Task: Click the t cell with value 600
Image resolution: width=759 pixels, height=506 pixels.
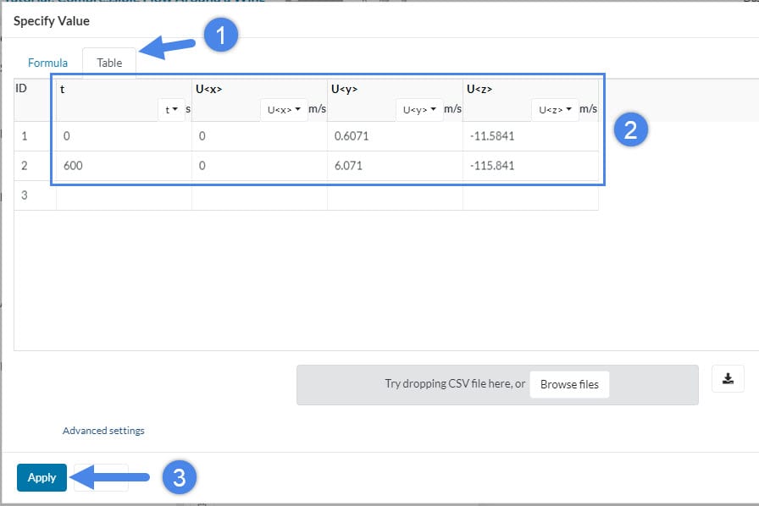Action: click(124, 166)
